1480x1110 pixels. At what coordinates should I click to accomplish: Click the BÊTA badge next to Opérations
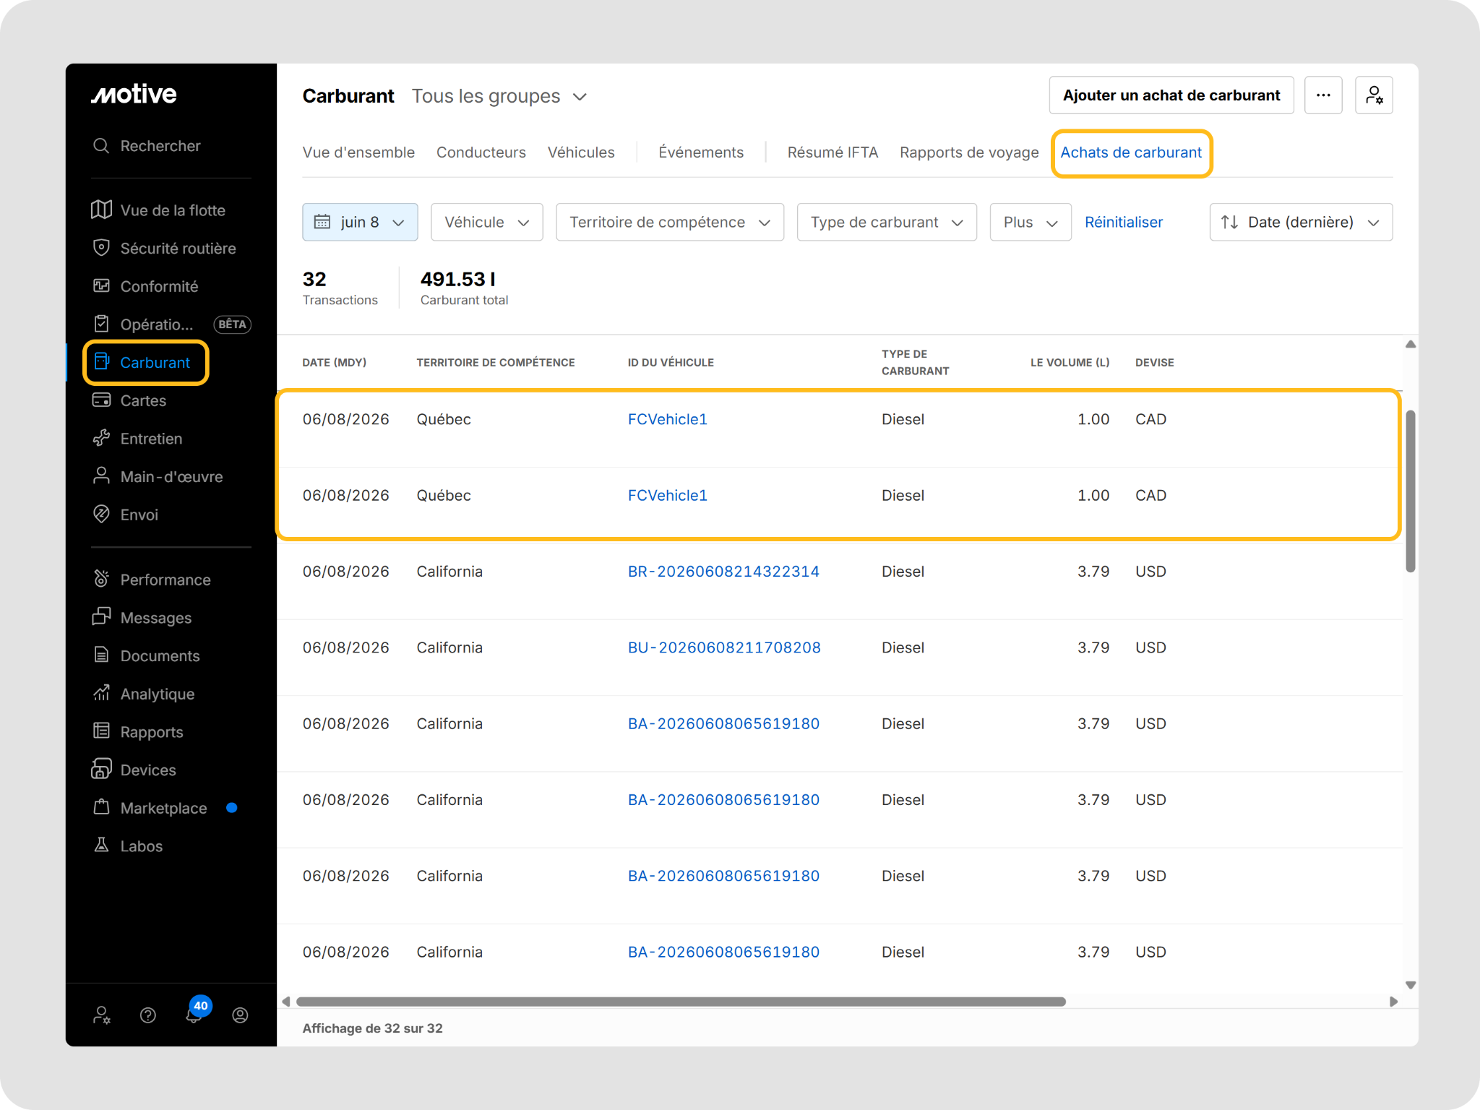tap(232, 324)
